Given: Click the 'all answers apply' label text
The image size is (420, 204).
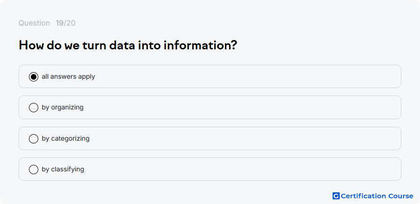Looking at the screenshot, I should click(68, 77).
